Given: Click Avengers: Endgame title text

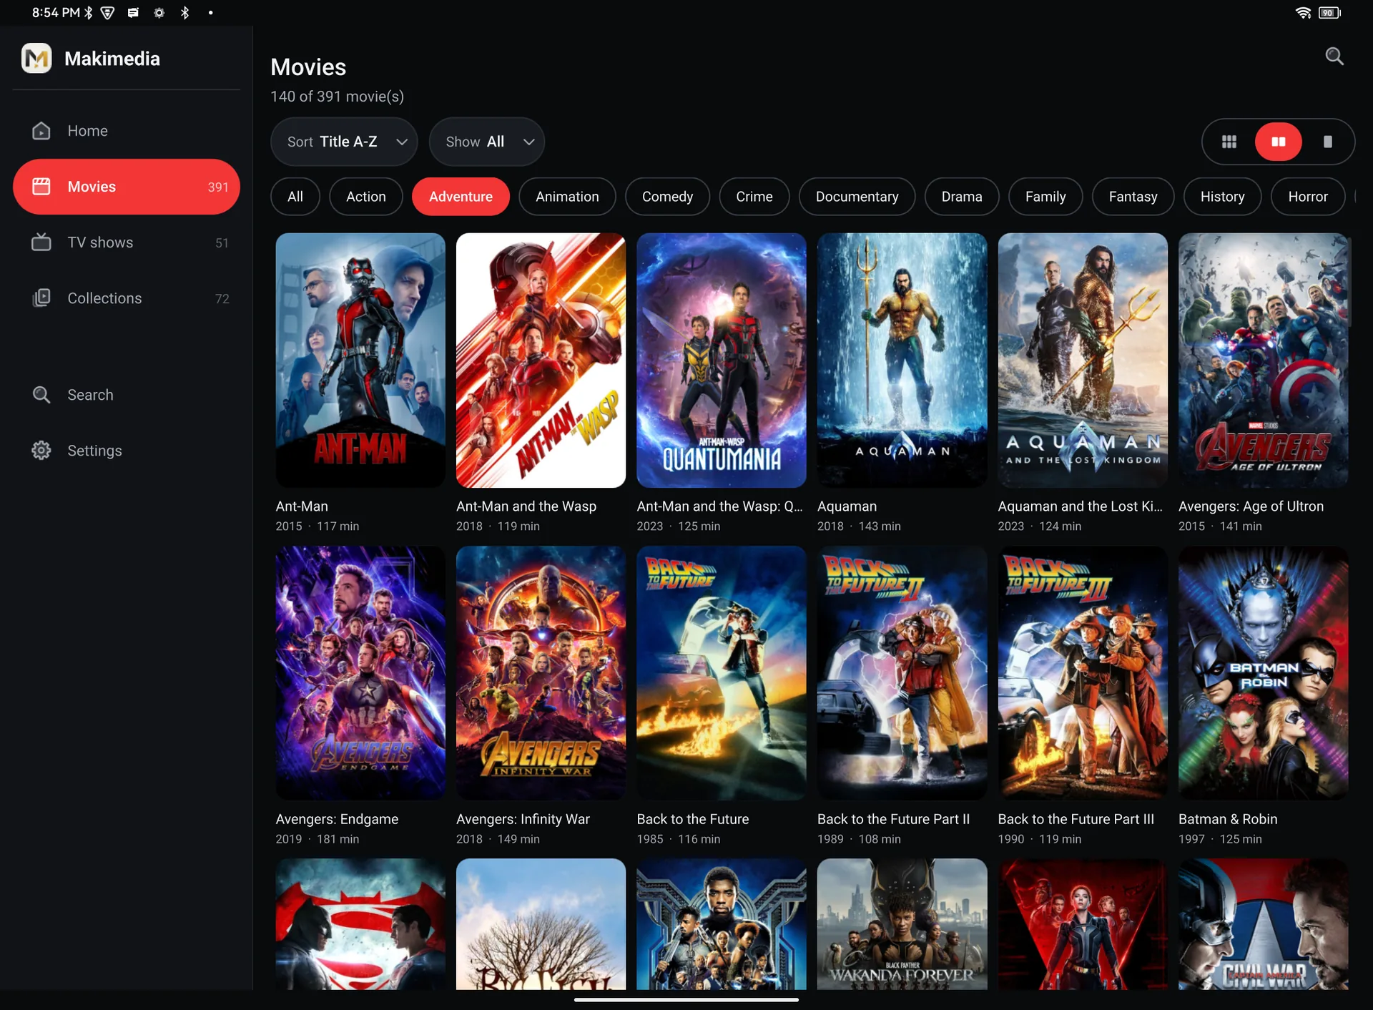Looking at the screenshot, I should (x=337, y=819).
